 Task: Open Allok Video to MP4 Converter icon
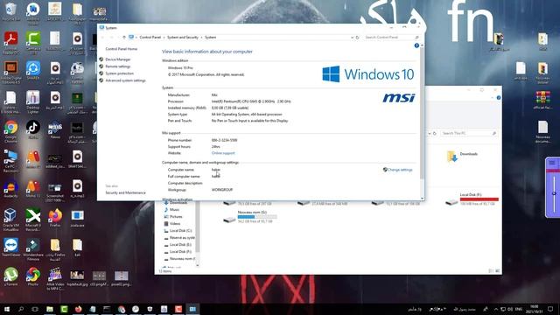tap(55, 278)
